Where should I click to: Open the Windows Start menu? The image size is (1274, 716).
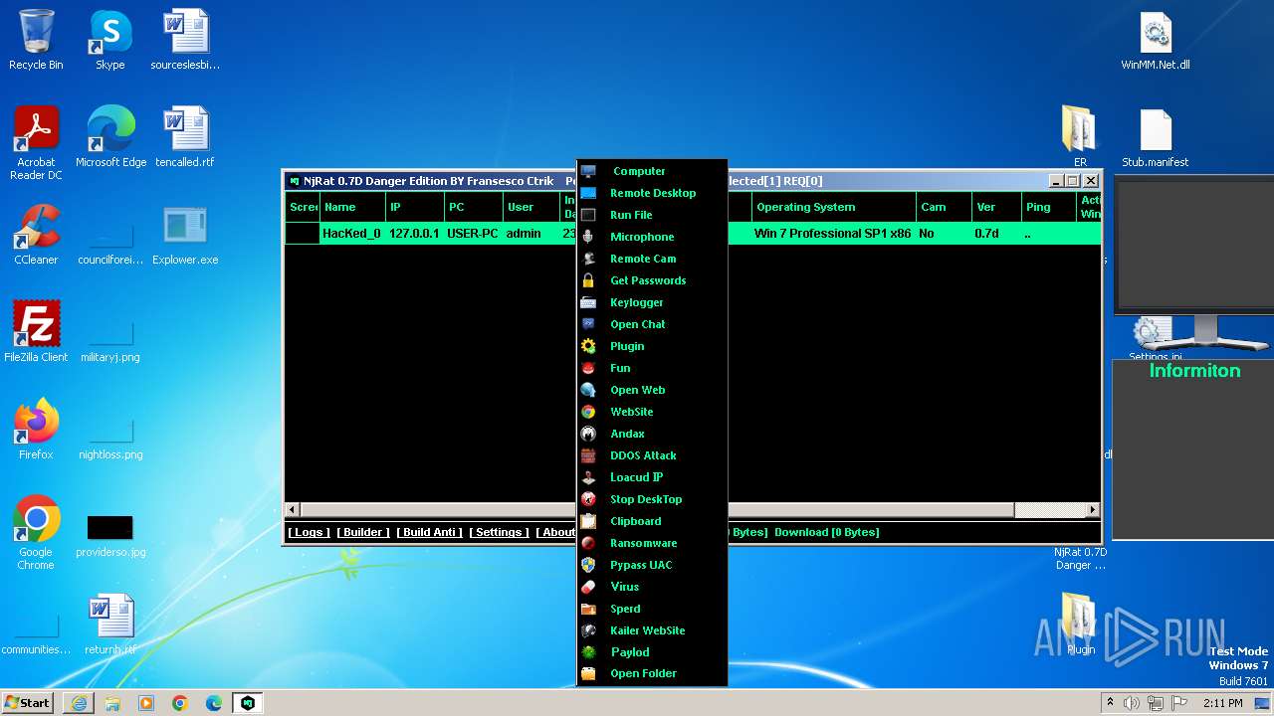click(x=27, y=702)
